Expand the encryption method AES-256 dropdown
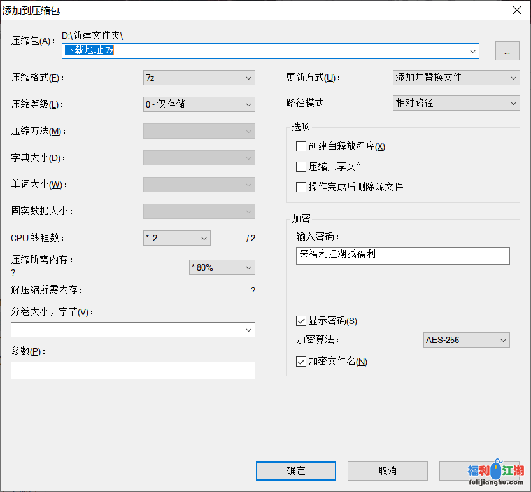Image resolution: width=531 pixels, height=492 pixels. [466, 340]
